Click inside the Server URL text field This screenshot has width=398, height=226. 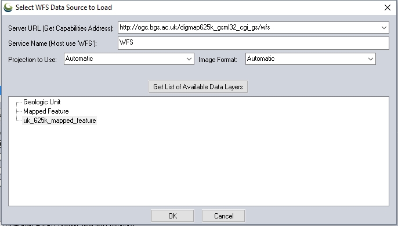249,27
